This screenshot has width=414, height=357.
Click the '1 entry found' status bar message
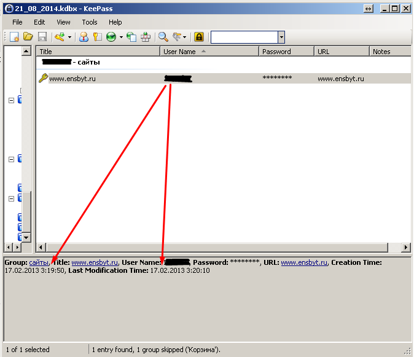[x=156, y=350]
